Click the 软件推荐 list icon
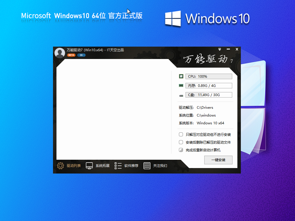This screenshot has height=221, width=295. [x=118, y=166]
